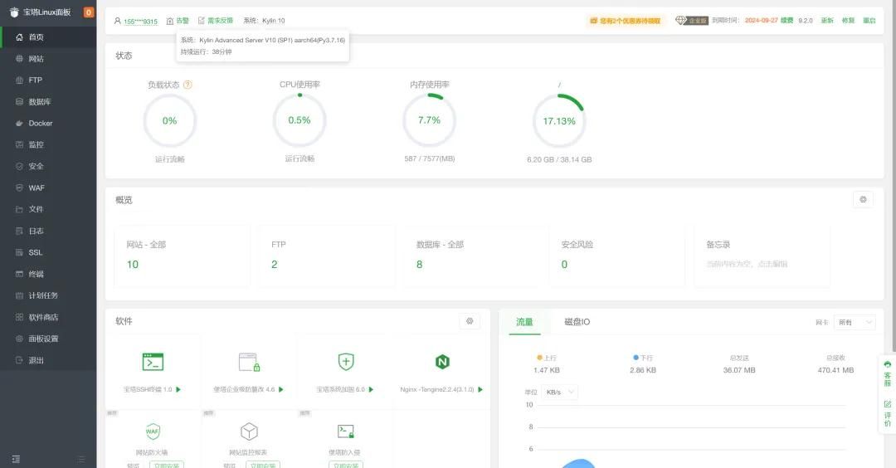Open the SSH terminal software icon

point(153,362)
